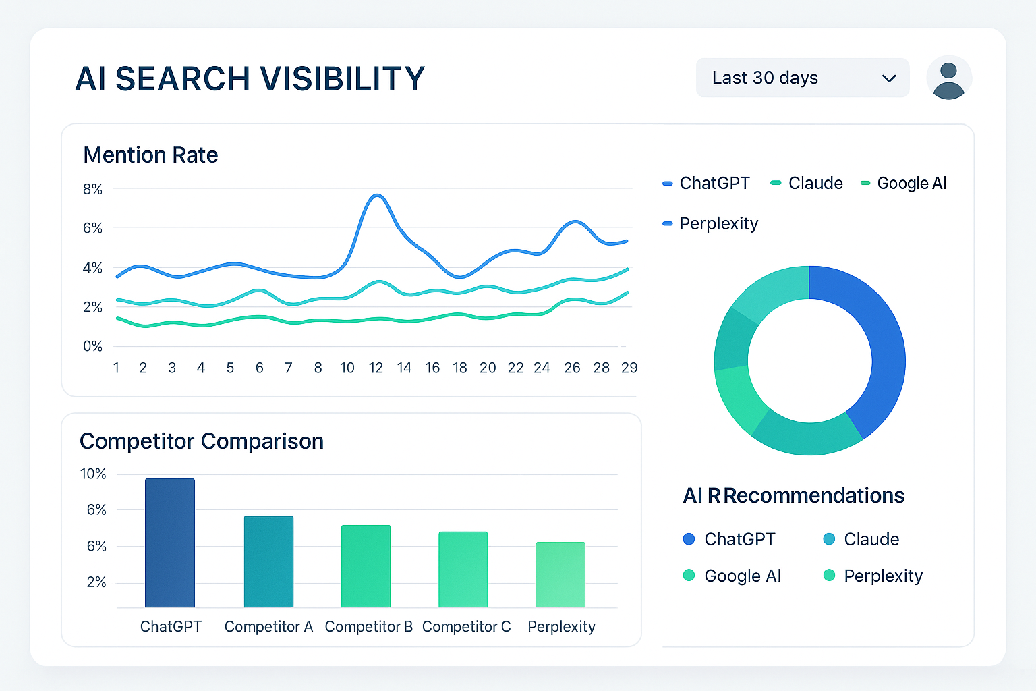Click the Google AI line marker in Mention Rate legend
Screen dimensions: 1036x691
(x=864, y=183)
